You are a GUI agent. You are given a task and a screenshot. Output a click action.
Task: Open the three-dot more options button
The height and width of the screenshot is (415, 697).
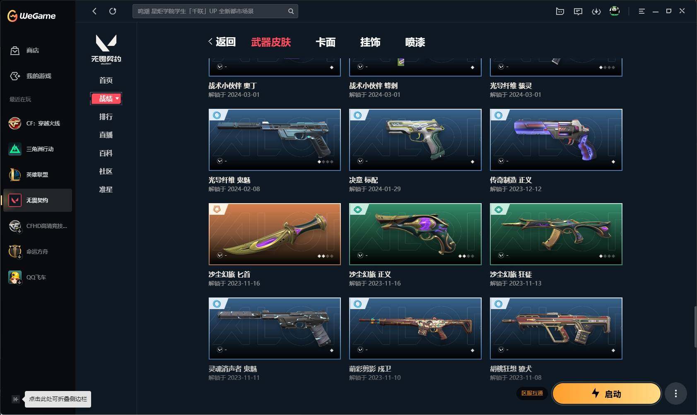676,393
